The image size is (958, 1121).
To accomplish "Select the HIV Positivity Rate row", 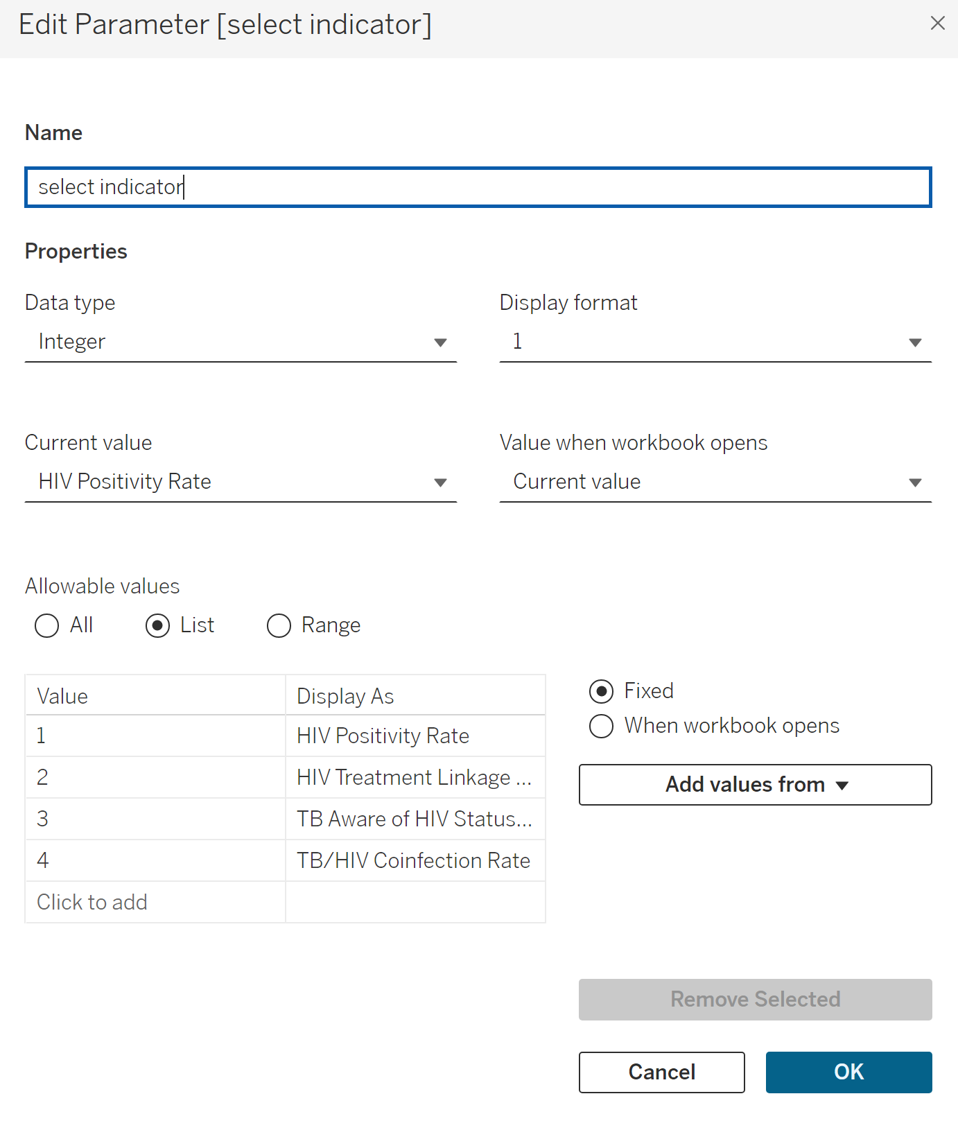I will [286, 736].
